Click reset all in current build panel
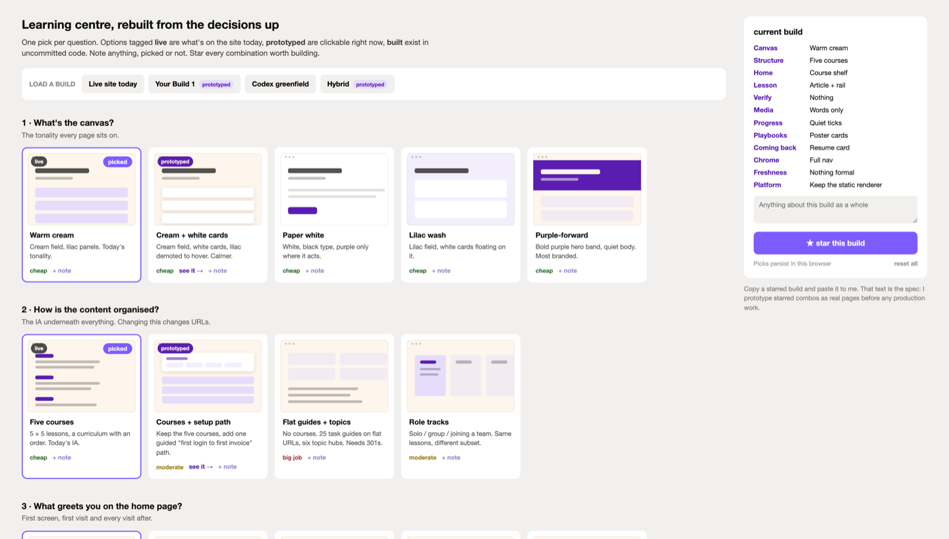Viewport: 949px width, 539px height. coord(906,264)
